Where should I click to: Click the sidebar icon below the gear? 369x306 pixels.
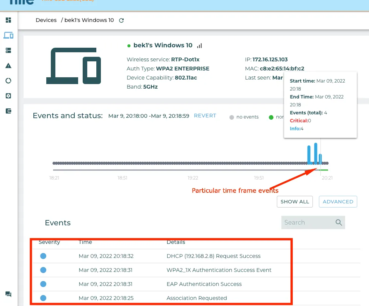(8, 111)
